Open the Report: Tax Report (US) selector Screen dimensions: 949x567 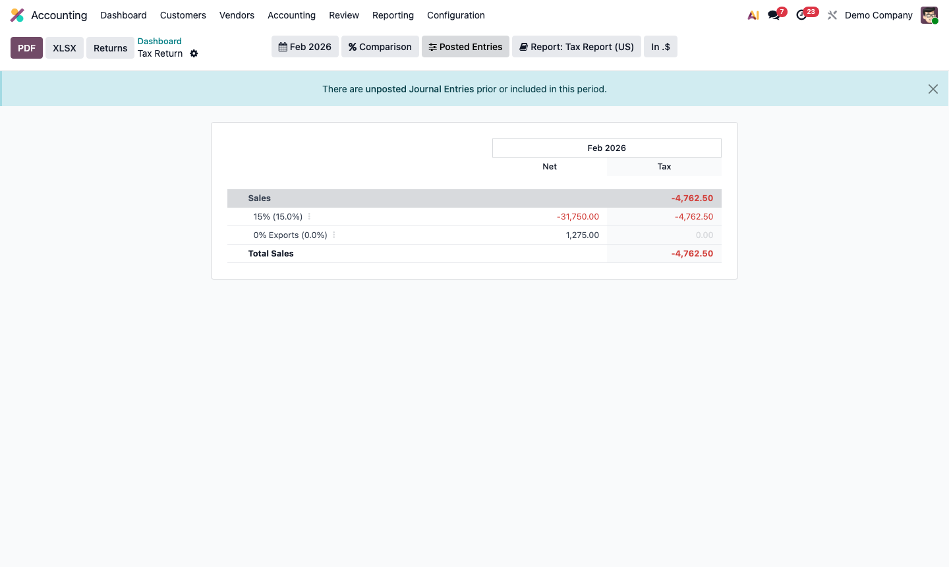(x=576, y=46)
